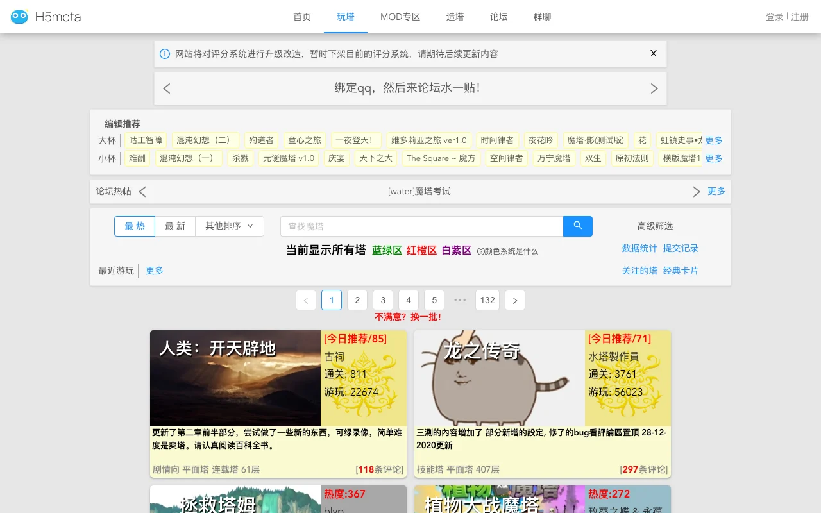The height and width of the screenshot is (513, 821).
Task: Click the 登录 login link
Action: 775,17
